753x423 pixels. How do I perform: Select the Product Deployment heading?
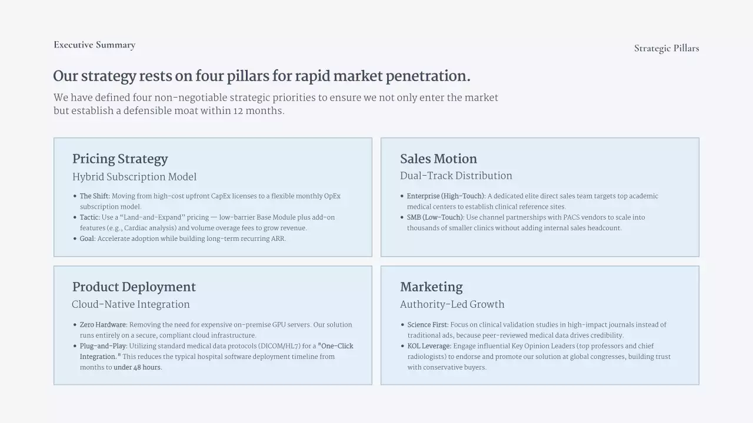coord(134,287)
